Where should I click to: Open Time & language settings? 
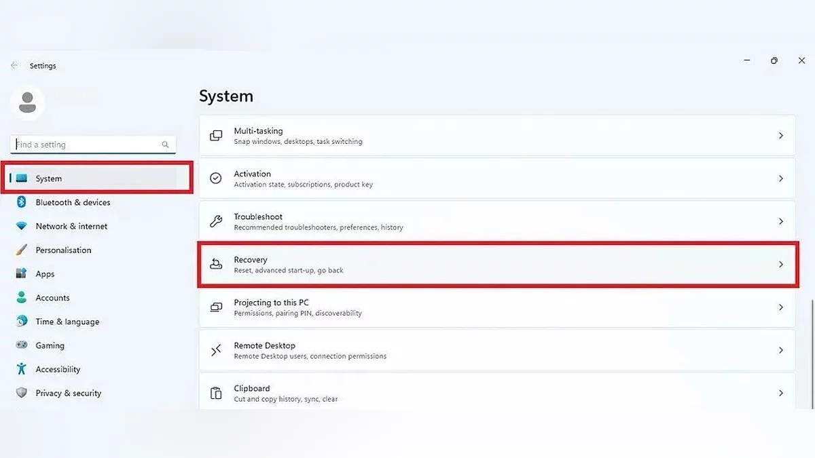(x=67, y=322)
